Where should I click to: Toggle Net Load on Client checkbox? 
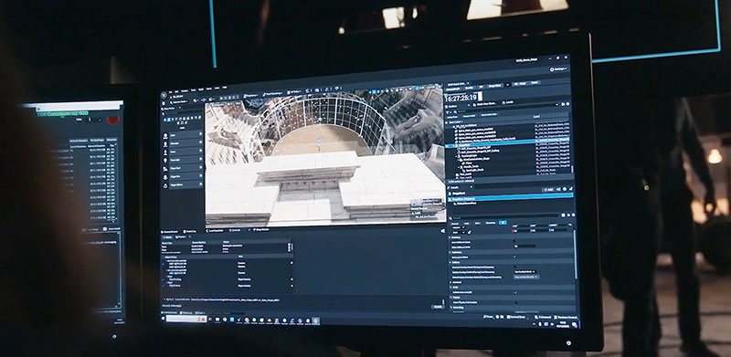coord(514,257)
